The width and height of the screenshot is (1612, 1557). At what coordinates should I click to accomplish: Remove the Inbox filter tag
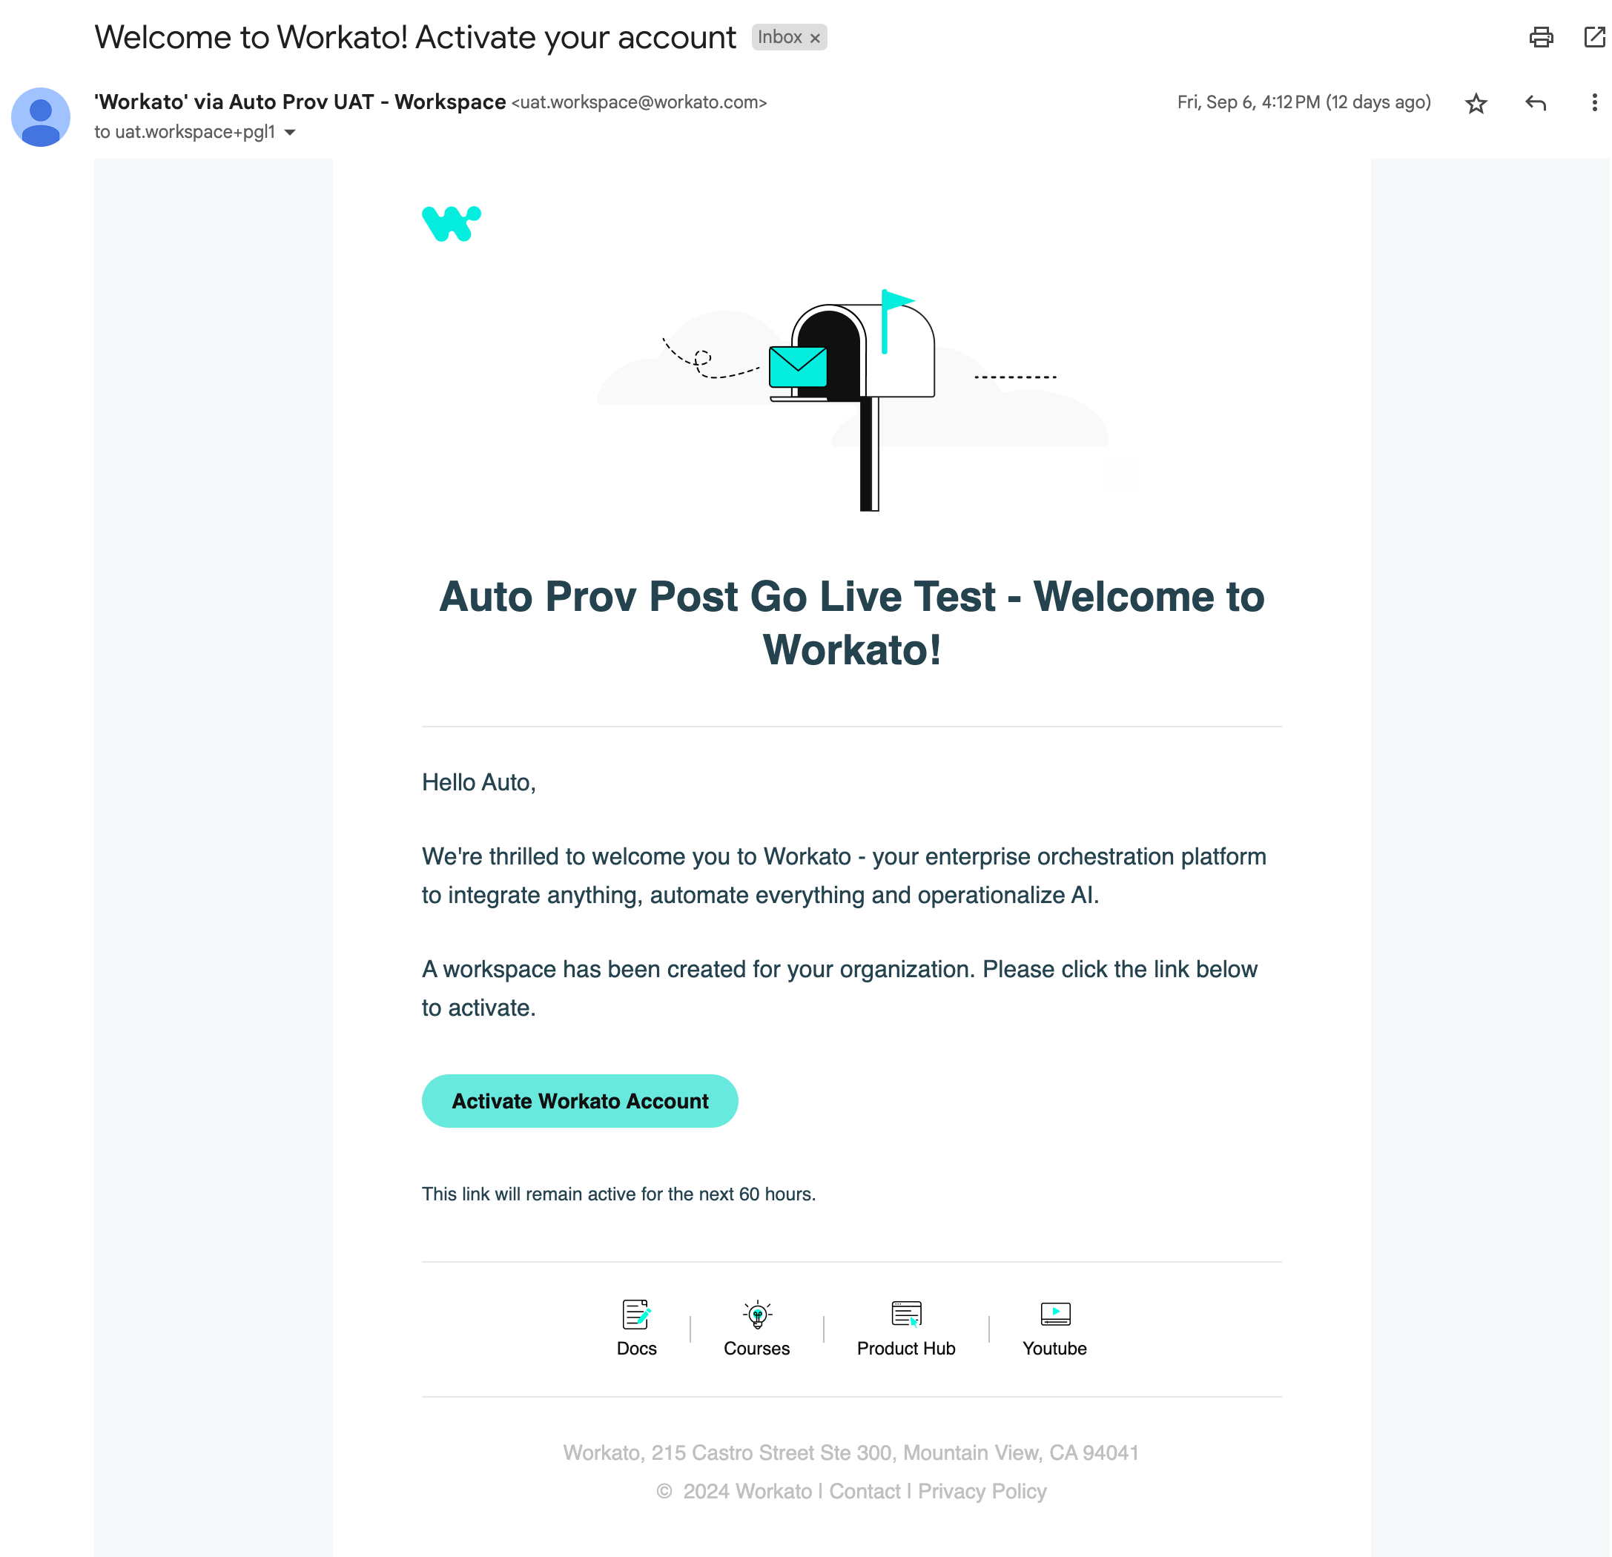tap(813, 37)
